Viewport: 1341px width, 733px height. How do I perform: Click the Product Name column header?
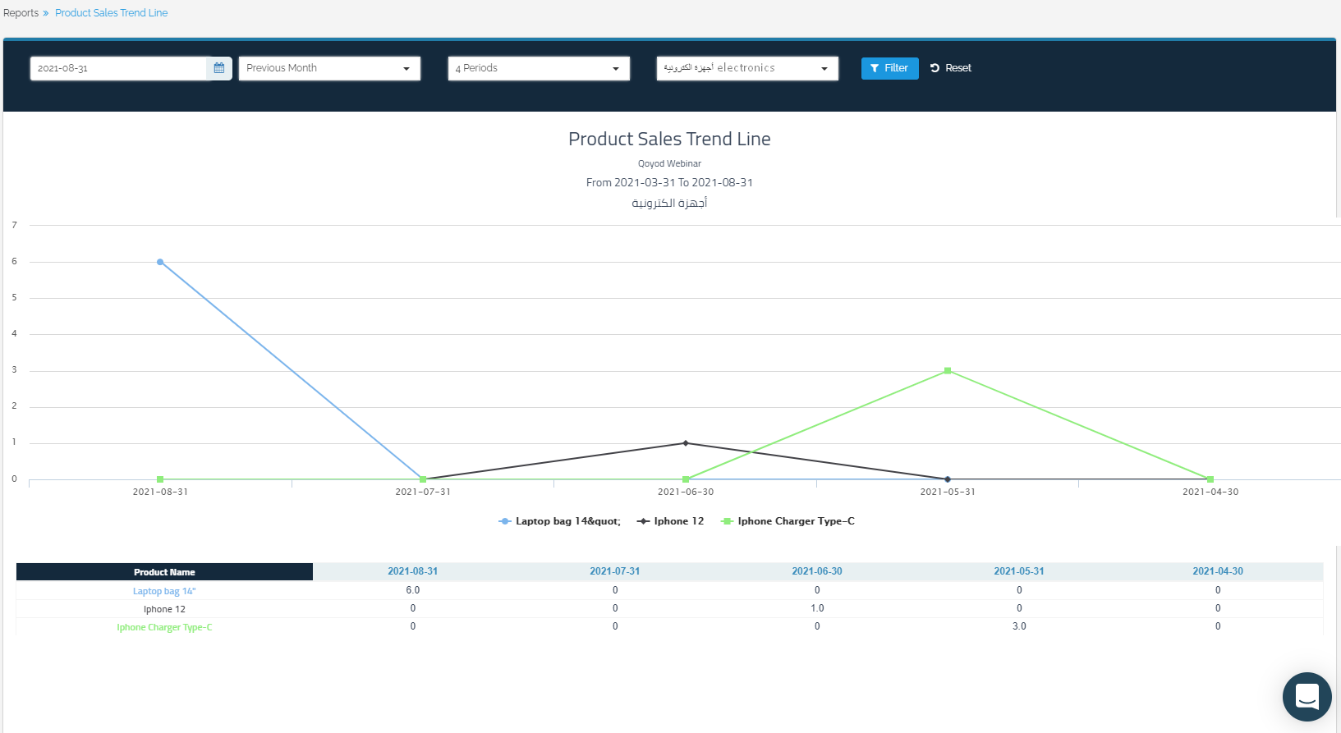click(164, 572)
